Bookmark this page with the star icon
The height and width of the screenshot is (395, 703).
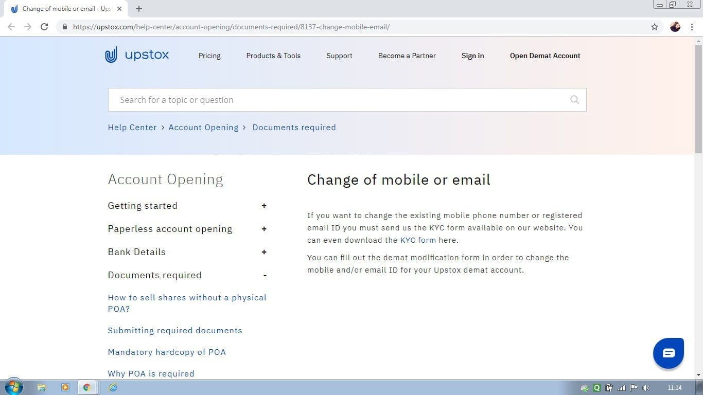tap(655, 27)
